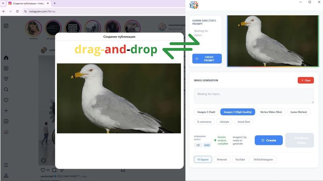323x181 pixels.
Task: Open the second story avatar
Action: tap(53, 28)
